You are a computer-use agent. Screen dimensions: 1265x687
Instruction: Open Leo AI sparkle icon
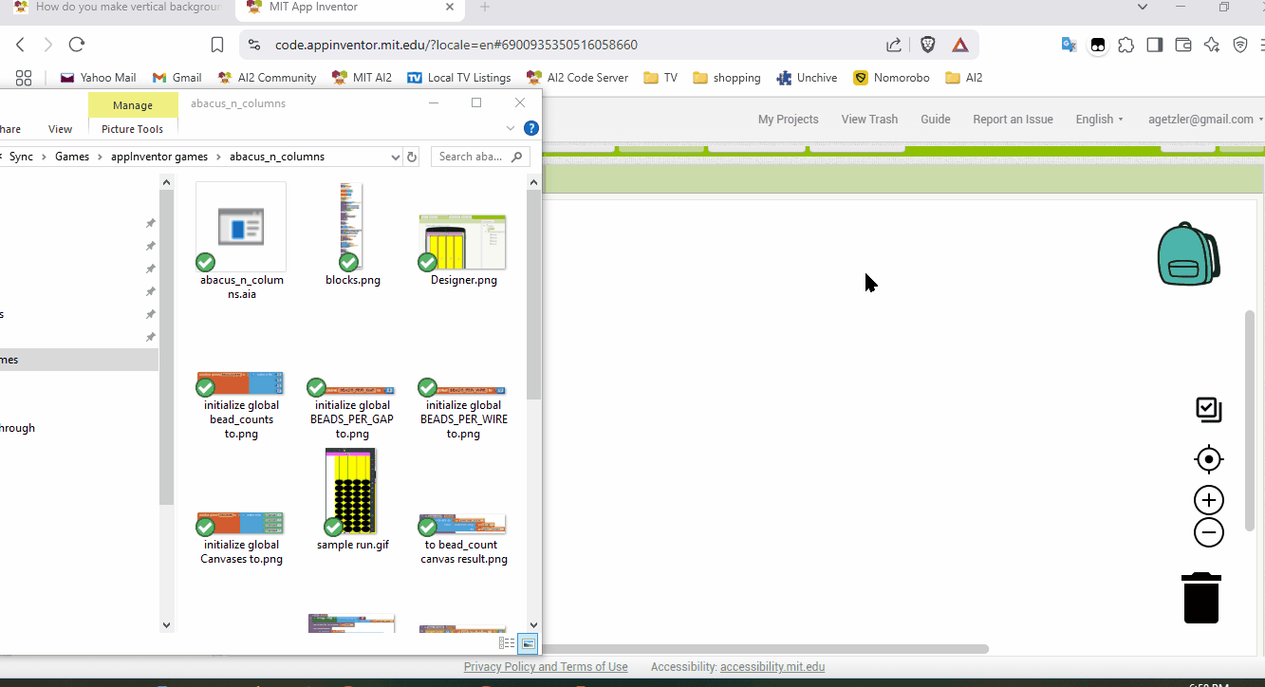tap(1212, 45)
